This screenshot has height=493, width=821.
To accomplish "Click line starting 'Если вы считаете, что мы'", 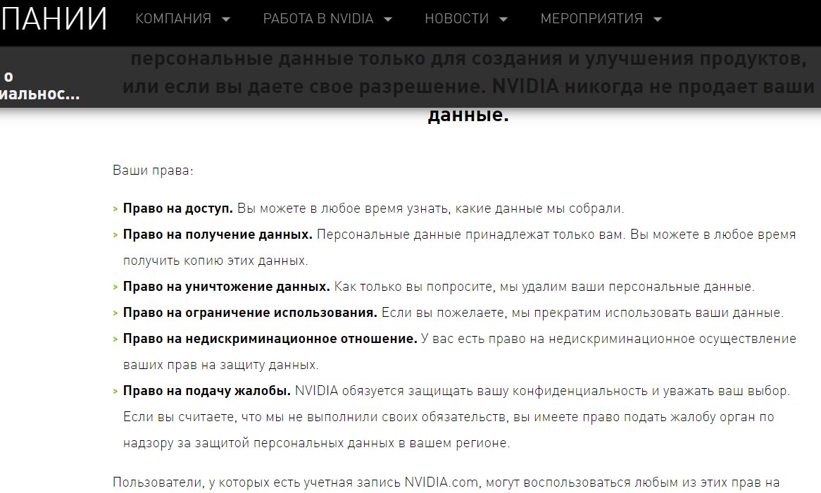I will click(x=449, y=417).
